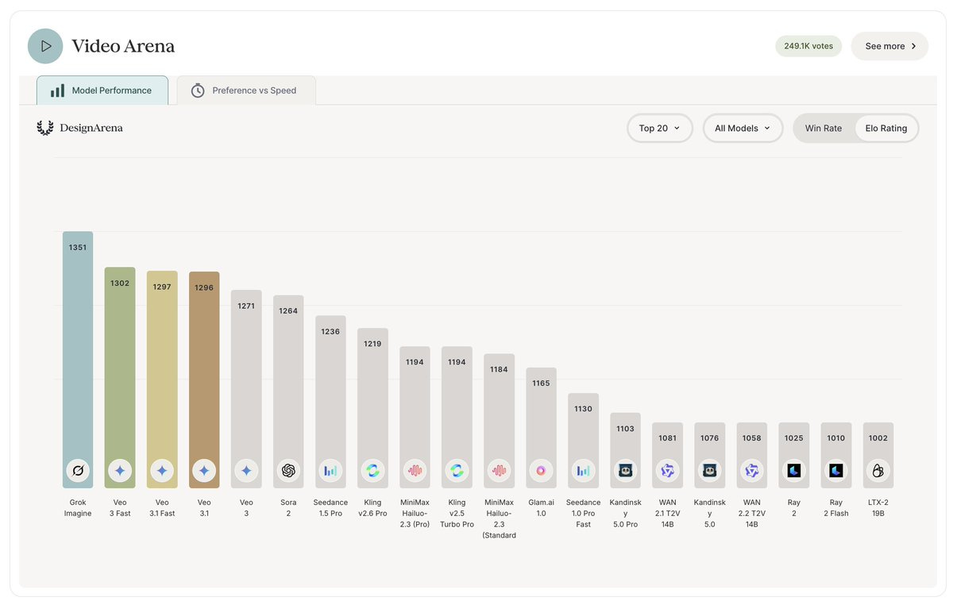Click the LTX-2 19B model icon
This screenshot has height=609, width=953.
(878, 471)
